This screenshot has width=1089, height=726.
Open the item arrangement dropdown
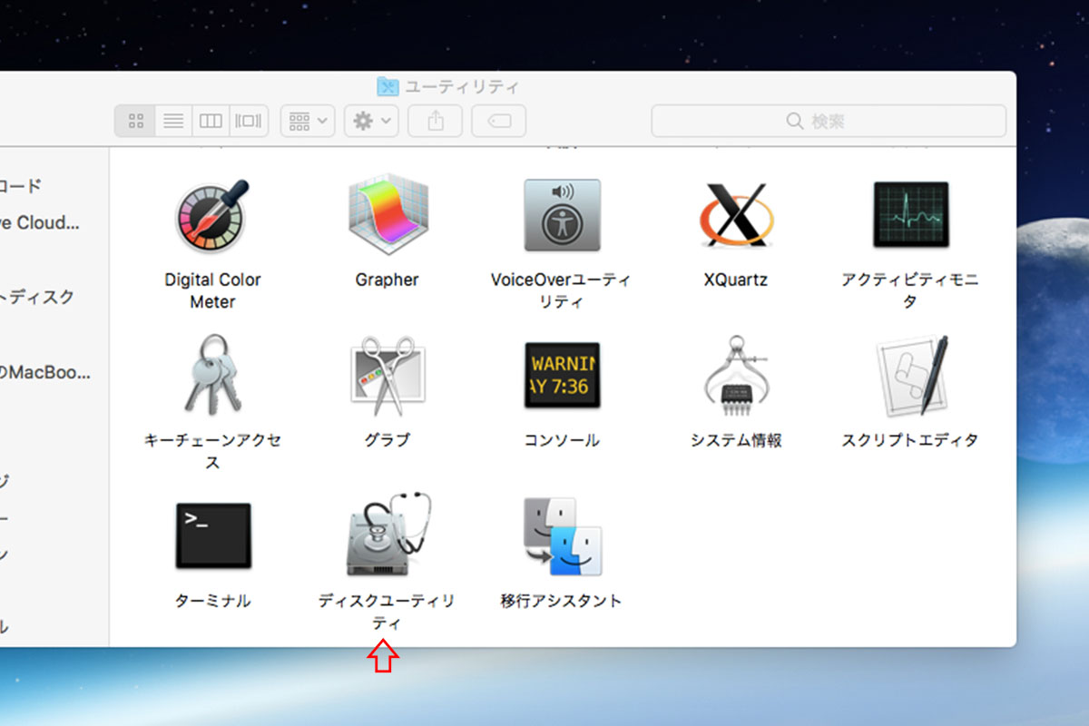(x=308, y=121)
